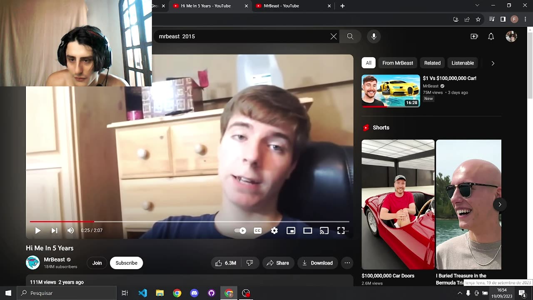533x300 pixels.
Task: Open Task View on taskbar
Action: pos(125,293)
